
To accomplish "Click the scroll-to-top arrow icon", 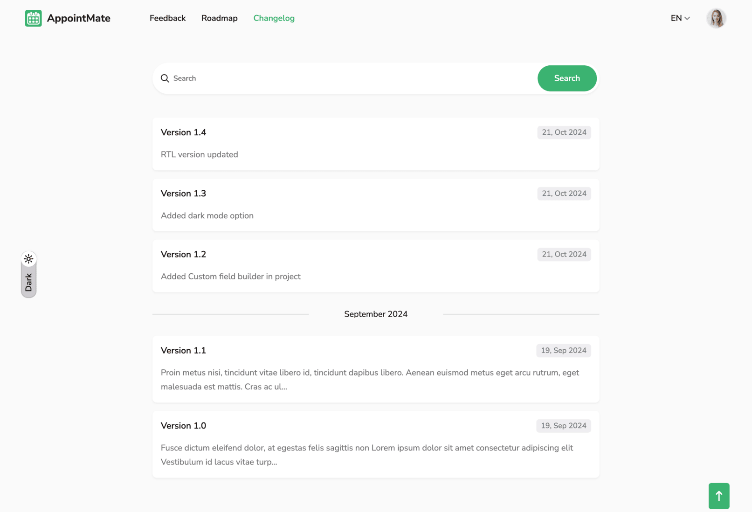I will 719,496.
